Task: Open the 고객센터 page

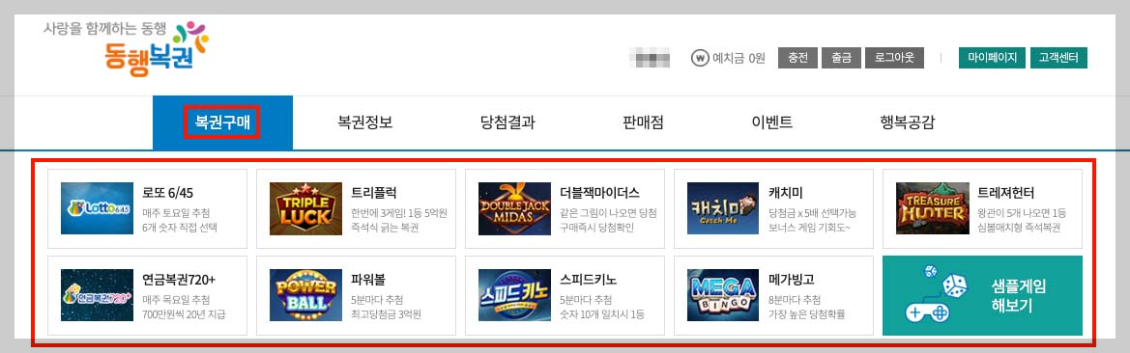Action: (1058, 58)
